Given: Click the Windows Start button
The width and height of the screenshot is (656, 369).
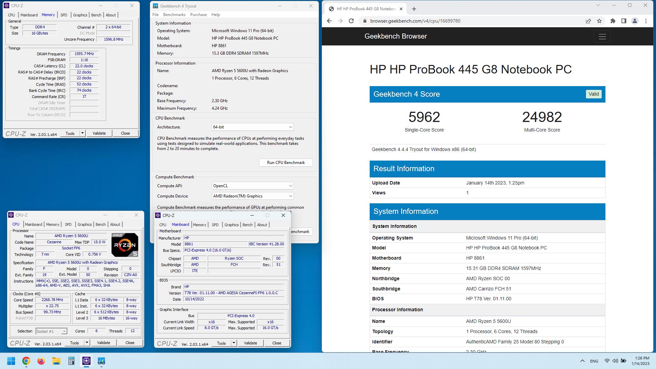Looking at the screenshot, I should (11, 361).
